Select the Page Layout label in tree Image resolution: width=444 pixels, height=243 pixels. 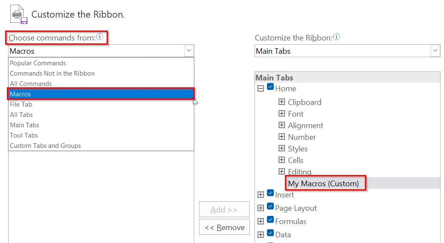click(x=296, y=208)
